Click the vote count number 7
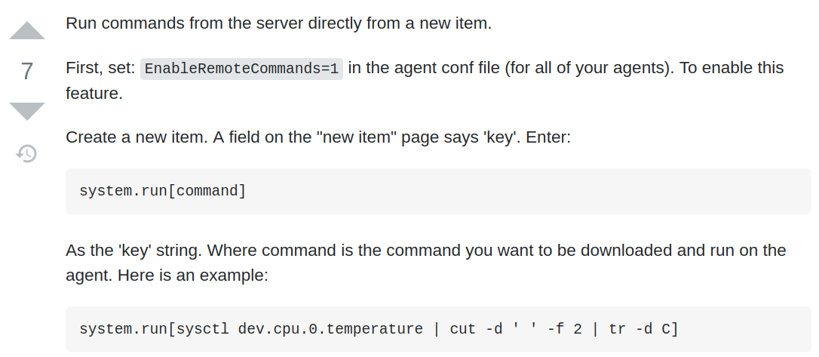The height and width of the screenshot is (357, 819). coord(27,72)
